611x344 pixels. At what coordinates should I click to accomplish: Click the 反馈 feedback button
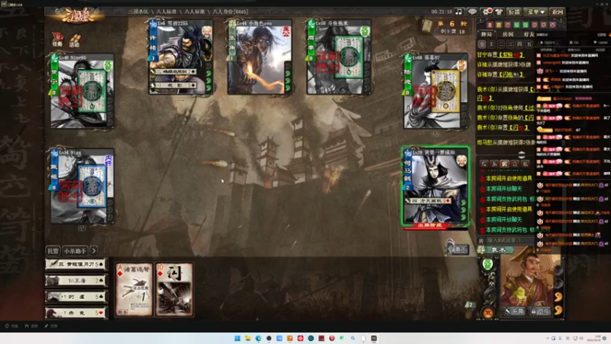pyautogui.click(x=514, y=11)
